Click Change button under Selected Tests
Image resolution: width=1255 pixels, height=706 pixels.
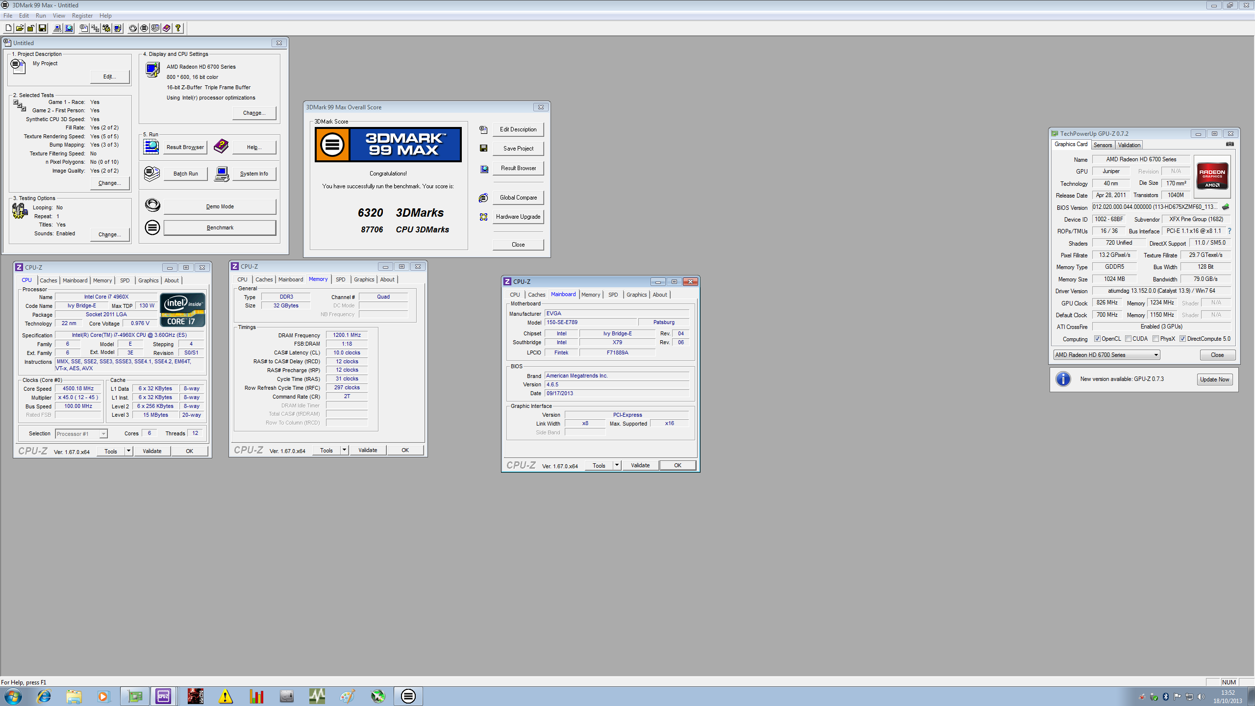(110, 183)
